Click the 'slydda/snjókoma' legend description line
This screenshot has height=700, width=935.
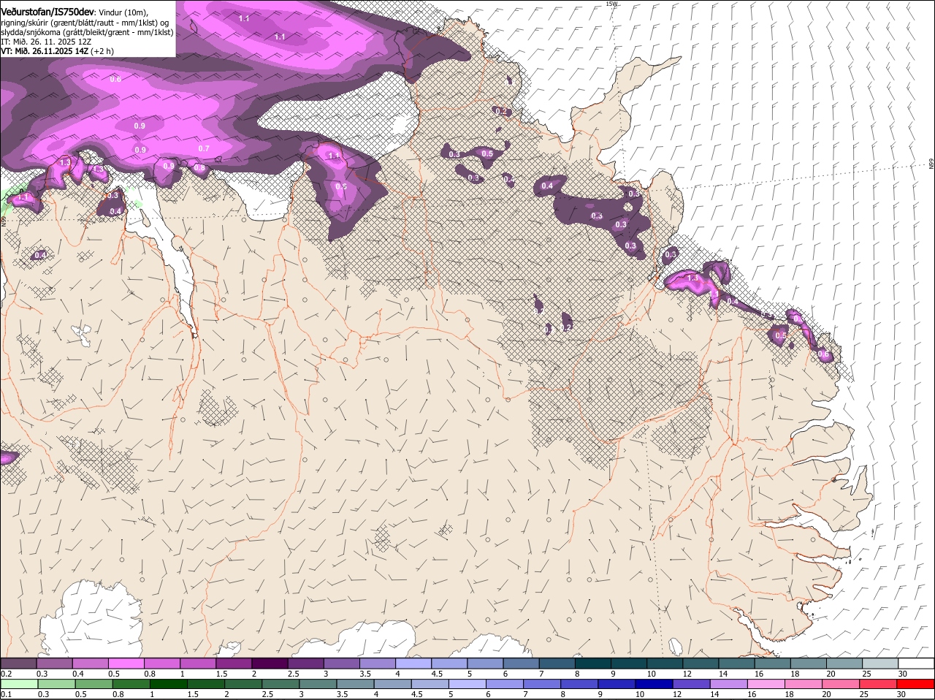87,32
